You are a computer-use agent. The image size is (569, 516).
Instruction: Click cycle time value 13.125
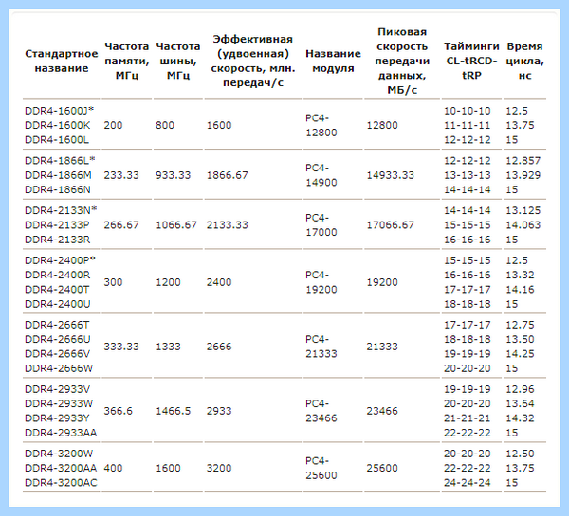(523, 210)
